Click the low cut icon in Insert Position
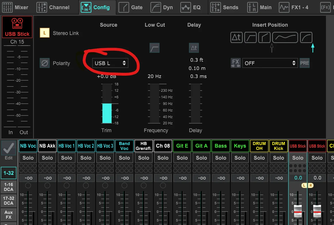The height and width of the screenshot is (225, 334). pyautogui.click(x=250, y=38)
